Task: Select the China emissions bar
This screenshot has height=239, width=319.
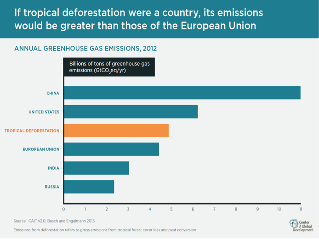Action: coord(182,93)
